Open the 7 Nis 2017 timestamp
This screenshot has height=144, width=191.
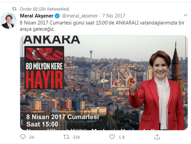pyautogui.click(x=114, y=16)
